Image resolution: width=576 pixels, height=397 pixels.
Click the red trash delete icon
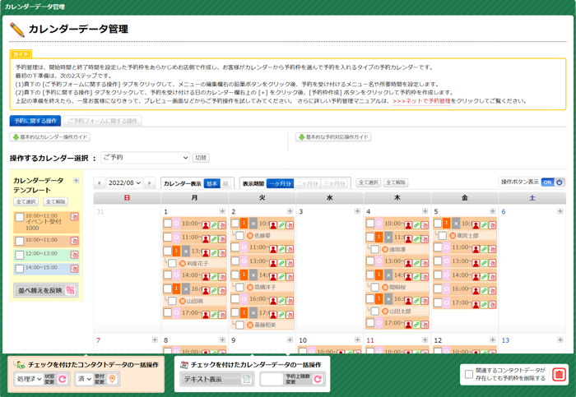click(559, 375)
